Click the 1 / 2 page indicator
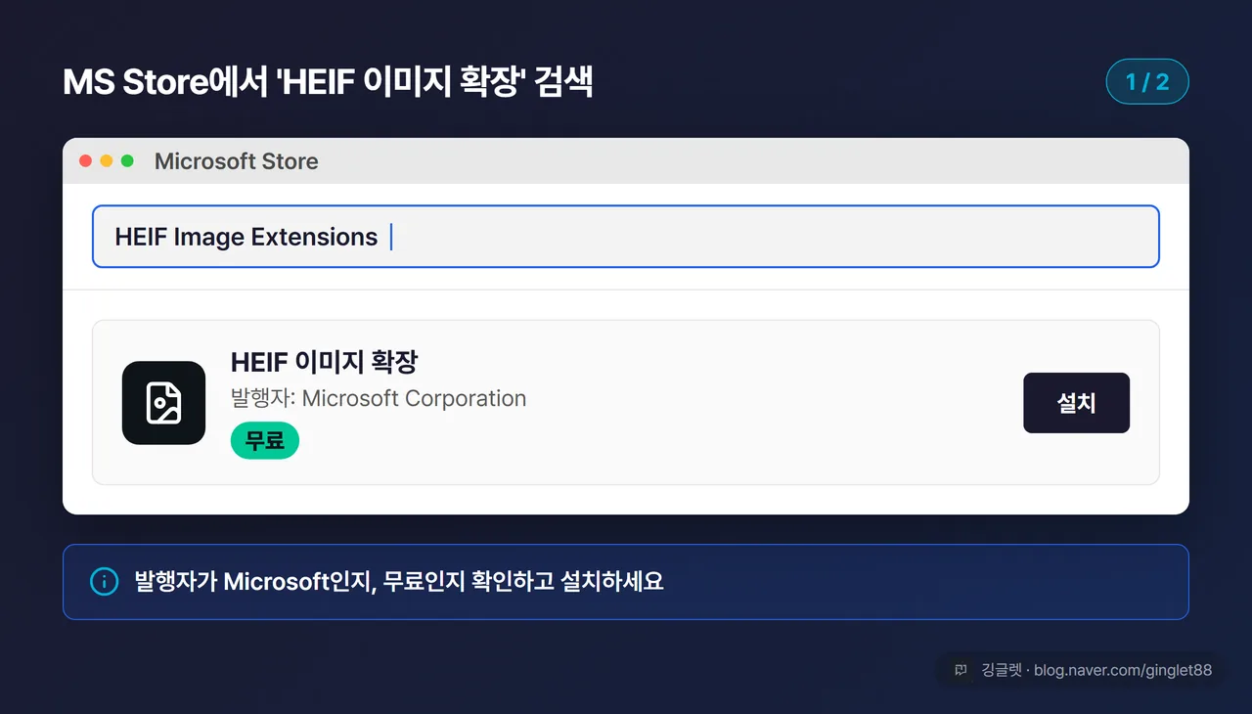 click(1147, 82)
